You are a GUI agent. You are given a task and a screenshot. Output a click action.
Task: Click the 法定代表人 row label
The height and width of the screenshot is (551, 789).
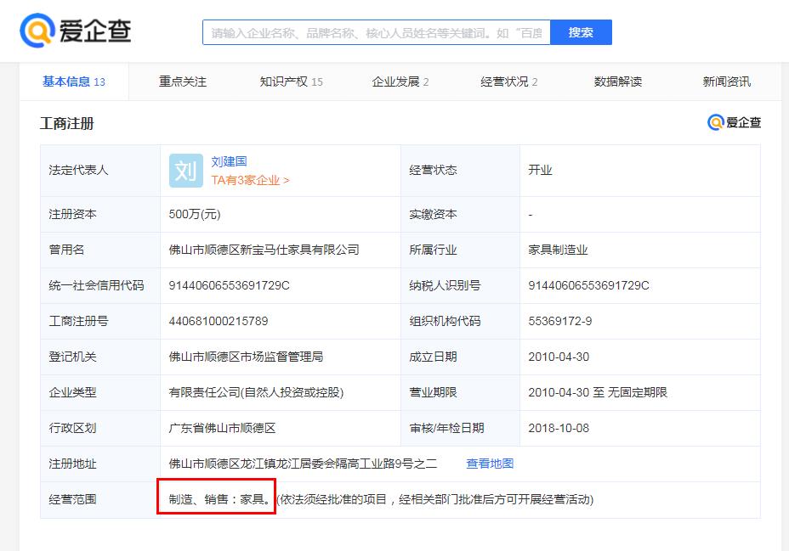coord(78,171)
